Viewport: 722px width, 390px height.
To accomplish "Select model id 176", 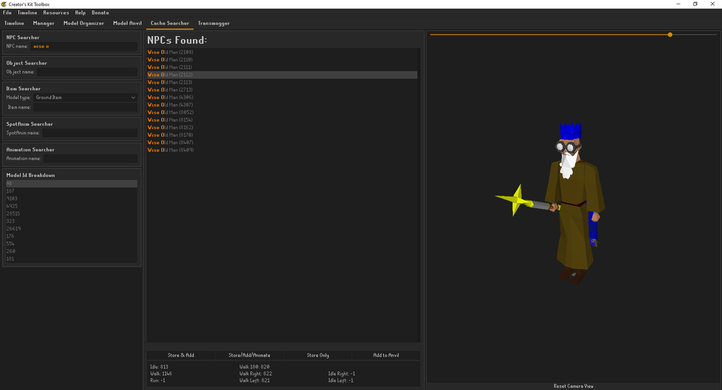I will pyautogui.click(x=72, y=236).
